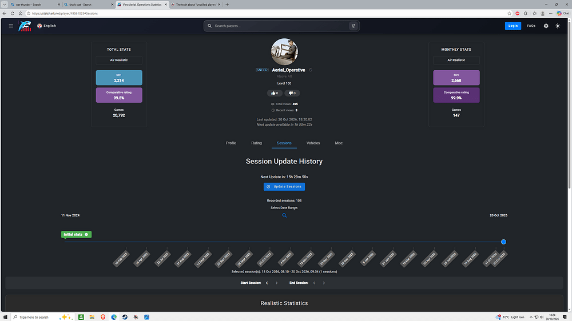Open the red ad blocker extension

point(517,14)
